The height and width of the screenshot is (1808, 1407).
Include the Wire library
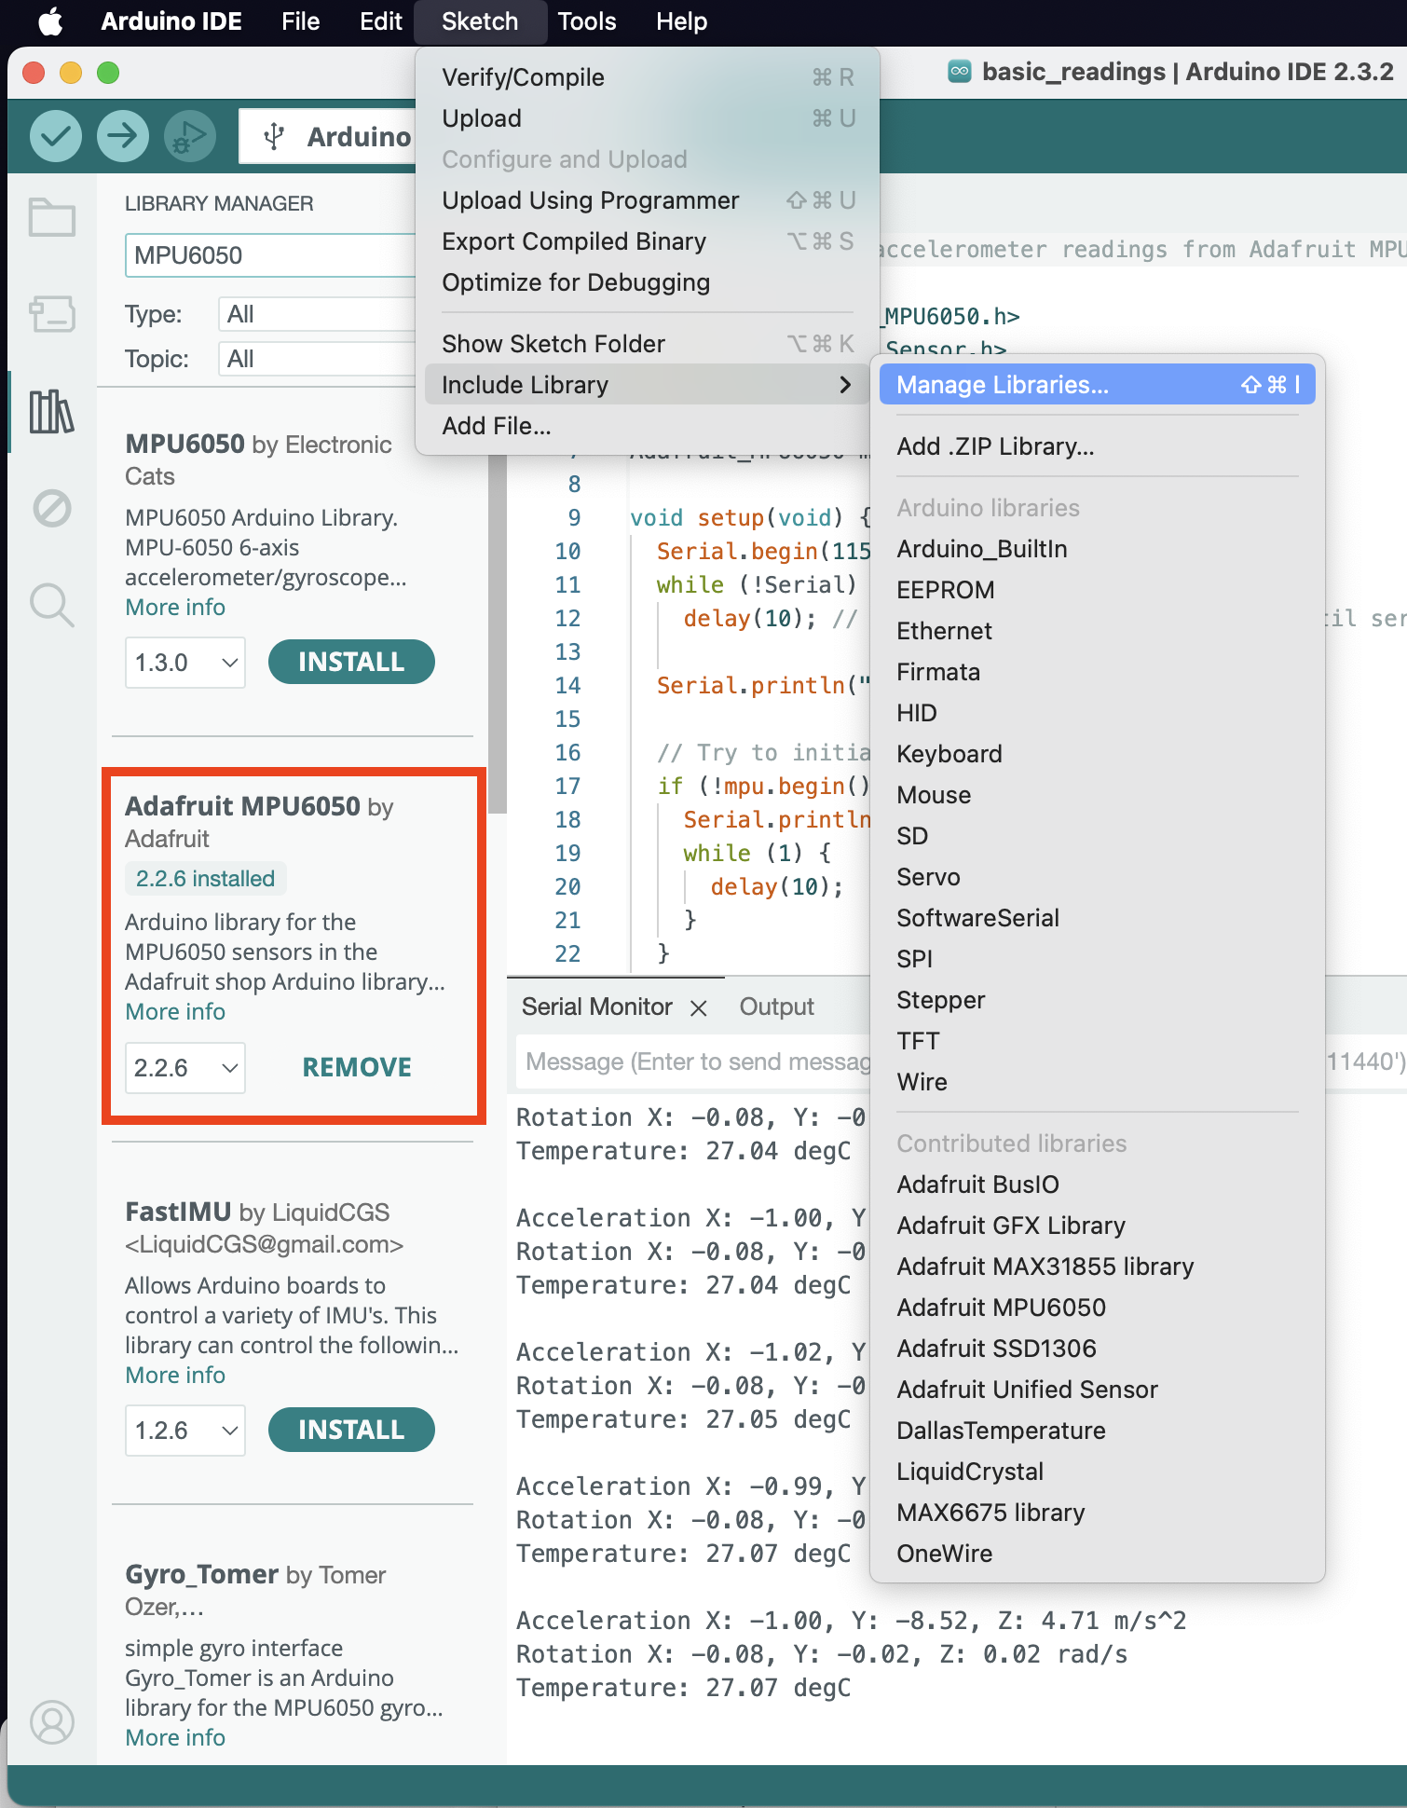pos(1097,1082)
